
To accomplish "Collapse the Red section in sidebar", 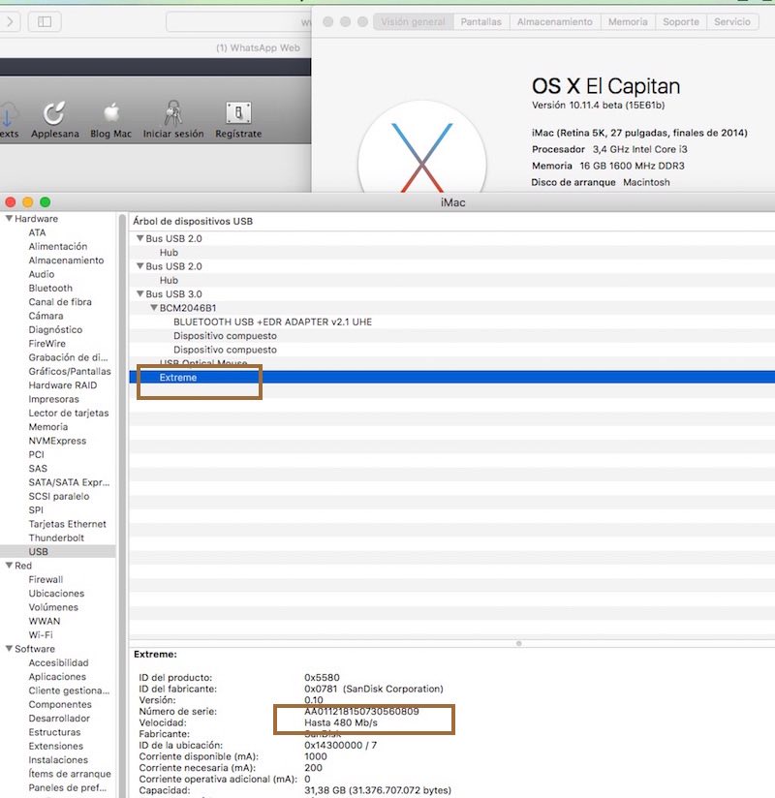I will point(9,566).
